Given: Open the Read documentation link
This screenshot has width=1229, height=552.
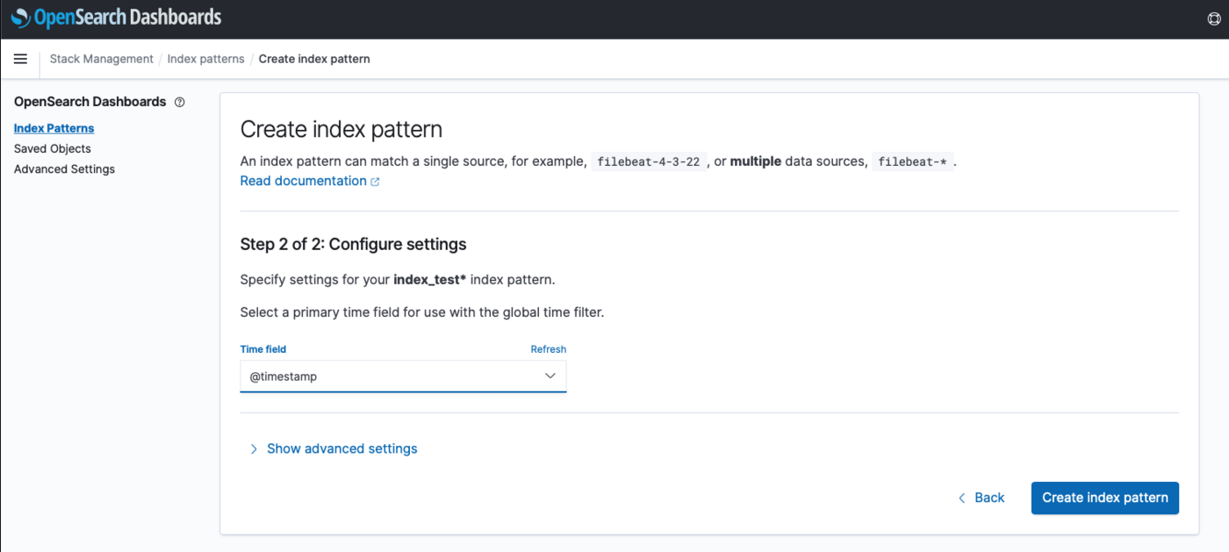Looking at the screenshot, I should click(x=303, y=181).
